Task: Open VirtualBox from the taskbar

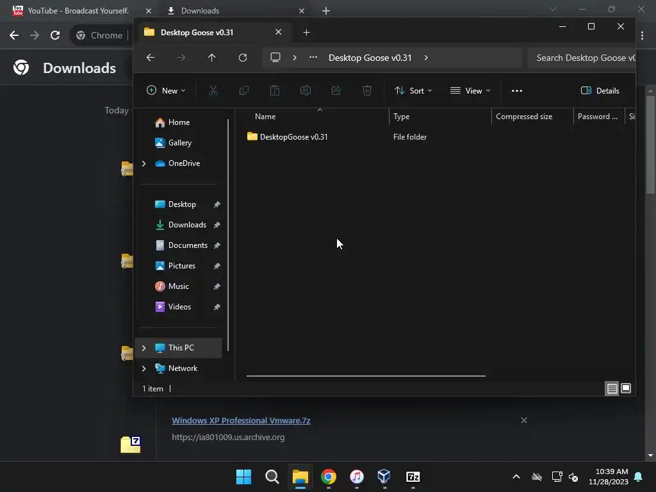Action: [x=384, y=477]
